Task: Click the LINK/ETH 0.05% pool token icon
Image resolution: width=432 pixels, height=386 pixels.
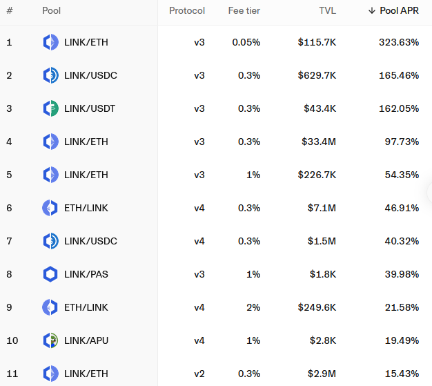Action: pyautogui.click(x=50, y=42)
